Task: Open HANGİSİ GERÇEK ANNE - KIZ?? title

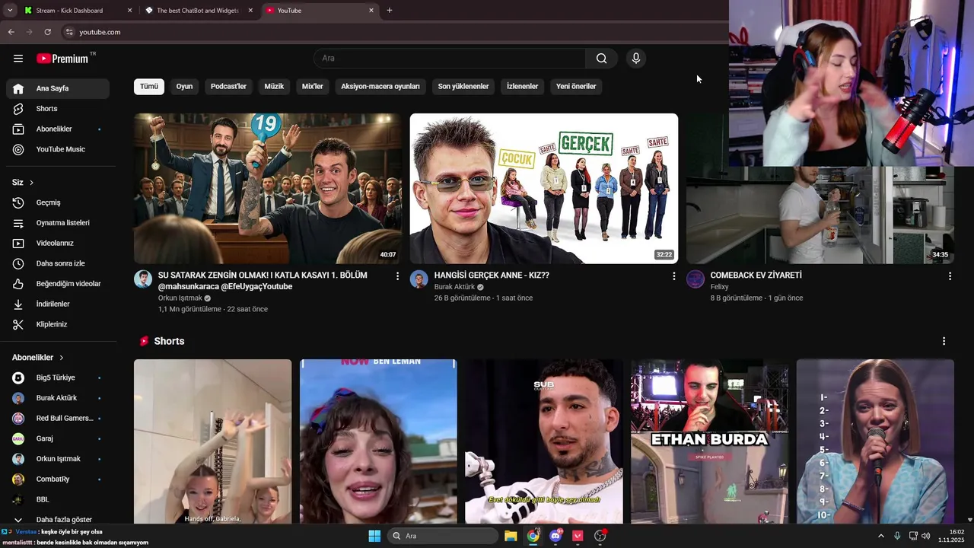Action: click(x=492, y=276)
